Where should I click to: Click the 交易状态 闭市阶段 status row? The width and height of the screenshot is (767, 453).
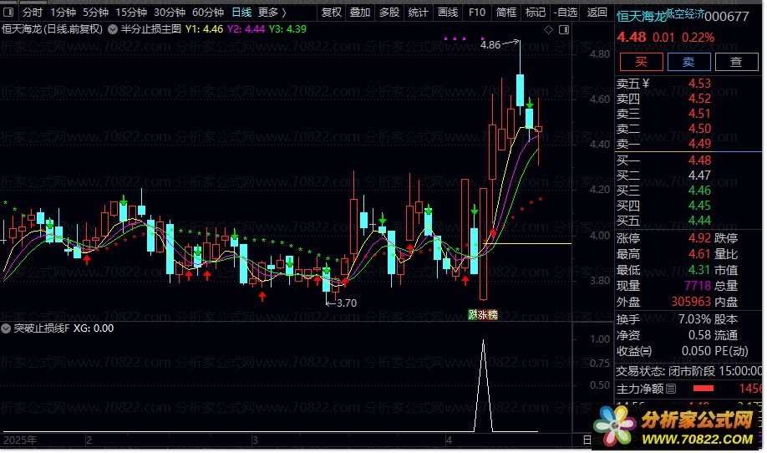pos(688,371)
